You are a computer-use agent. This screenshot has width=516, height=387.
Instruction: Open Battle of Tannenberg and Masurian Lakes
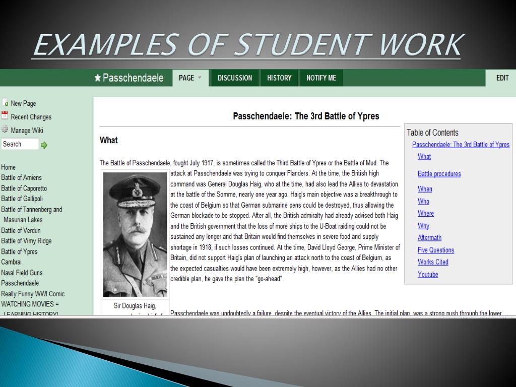coord(32,215)
